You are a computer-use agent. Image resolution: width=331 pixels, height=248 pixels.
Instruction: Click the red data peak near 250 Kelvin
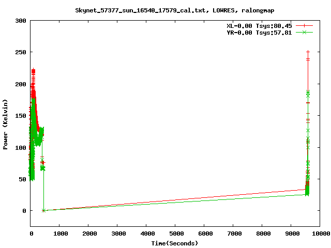tap(308, 52)
